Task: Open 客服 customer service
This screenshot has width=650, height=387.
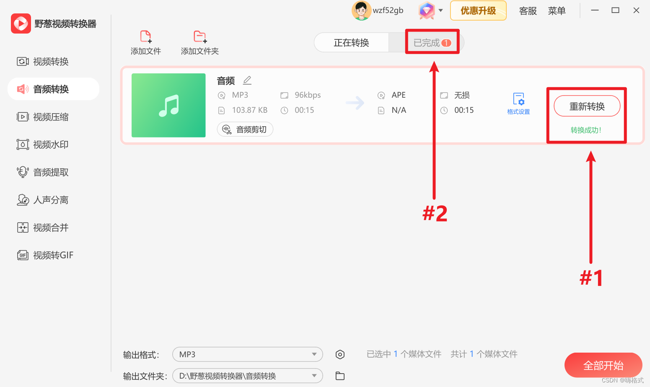Action: pyautogui.click(x=528, y=11)
